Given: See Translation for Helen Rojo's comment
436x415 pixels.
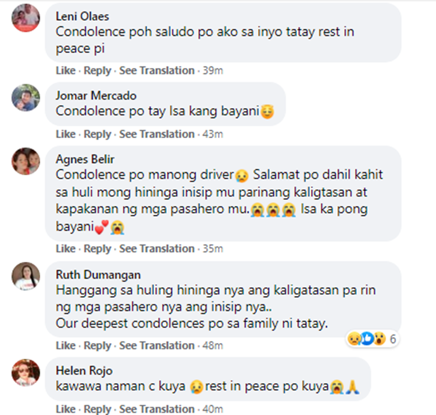Looking at the screenshot, I should tap(156, 409).
